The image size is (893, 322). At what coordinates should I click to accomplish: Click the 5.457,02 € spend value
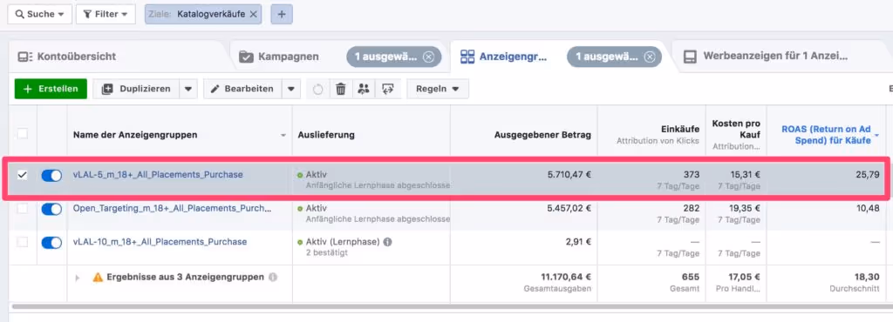tap(569, 208)
